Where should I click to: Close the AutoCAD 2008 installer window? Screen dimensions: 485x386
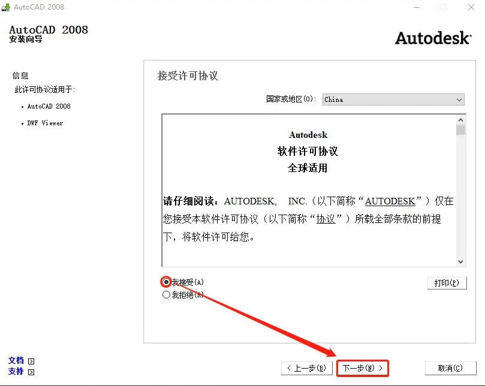coord(471,7)
